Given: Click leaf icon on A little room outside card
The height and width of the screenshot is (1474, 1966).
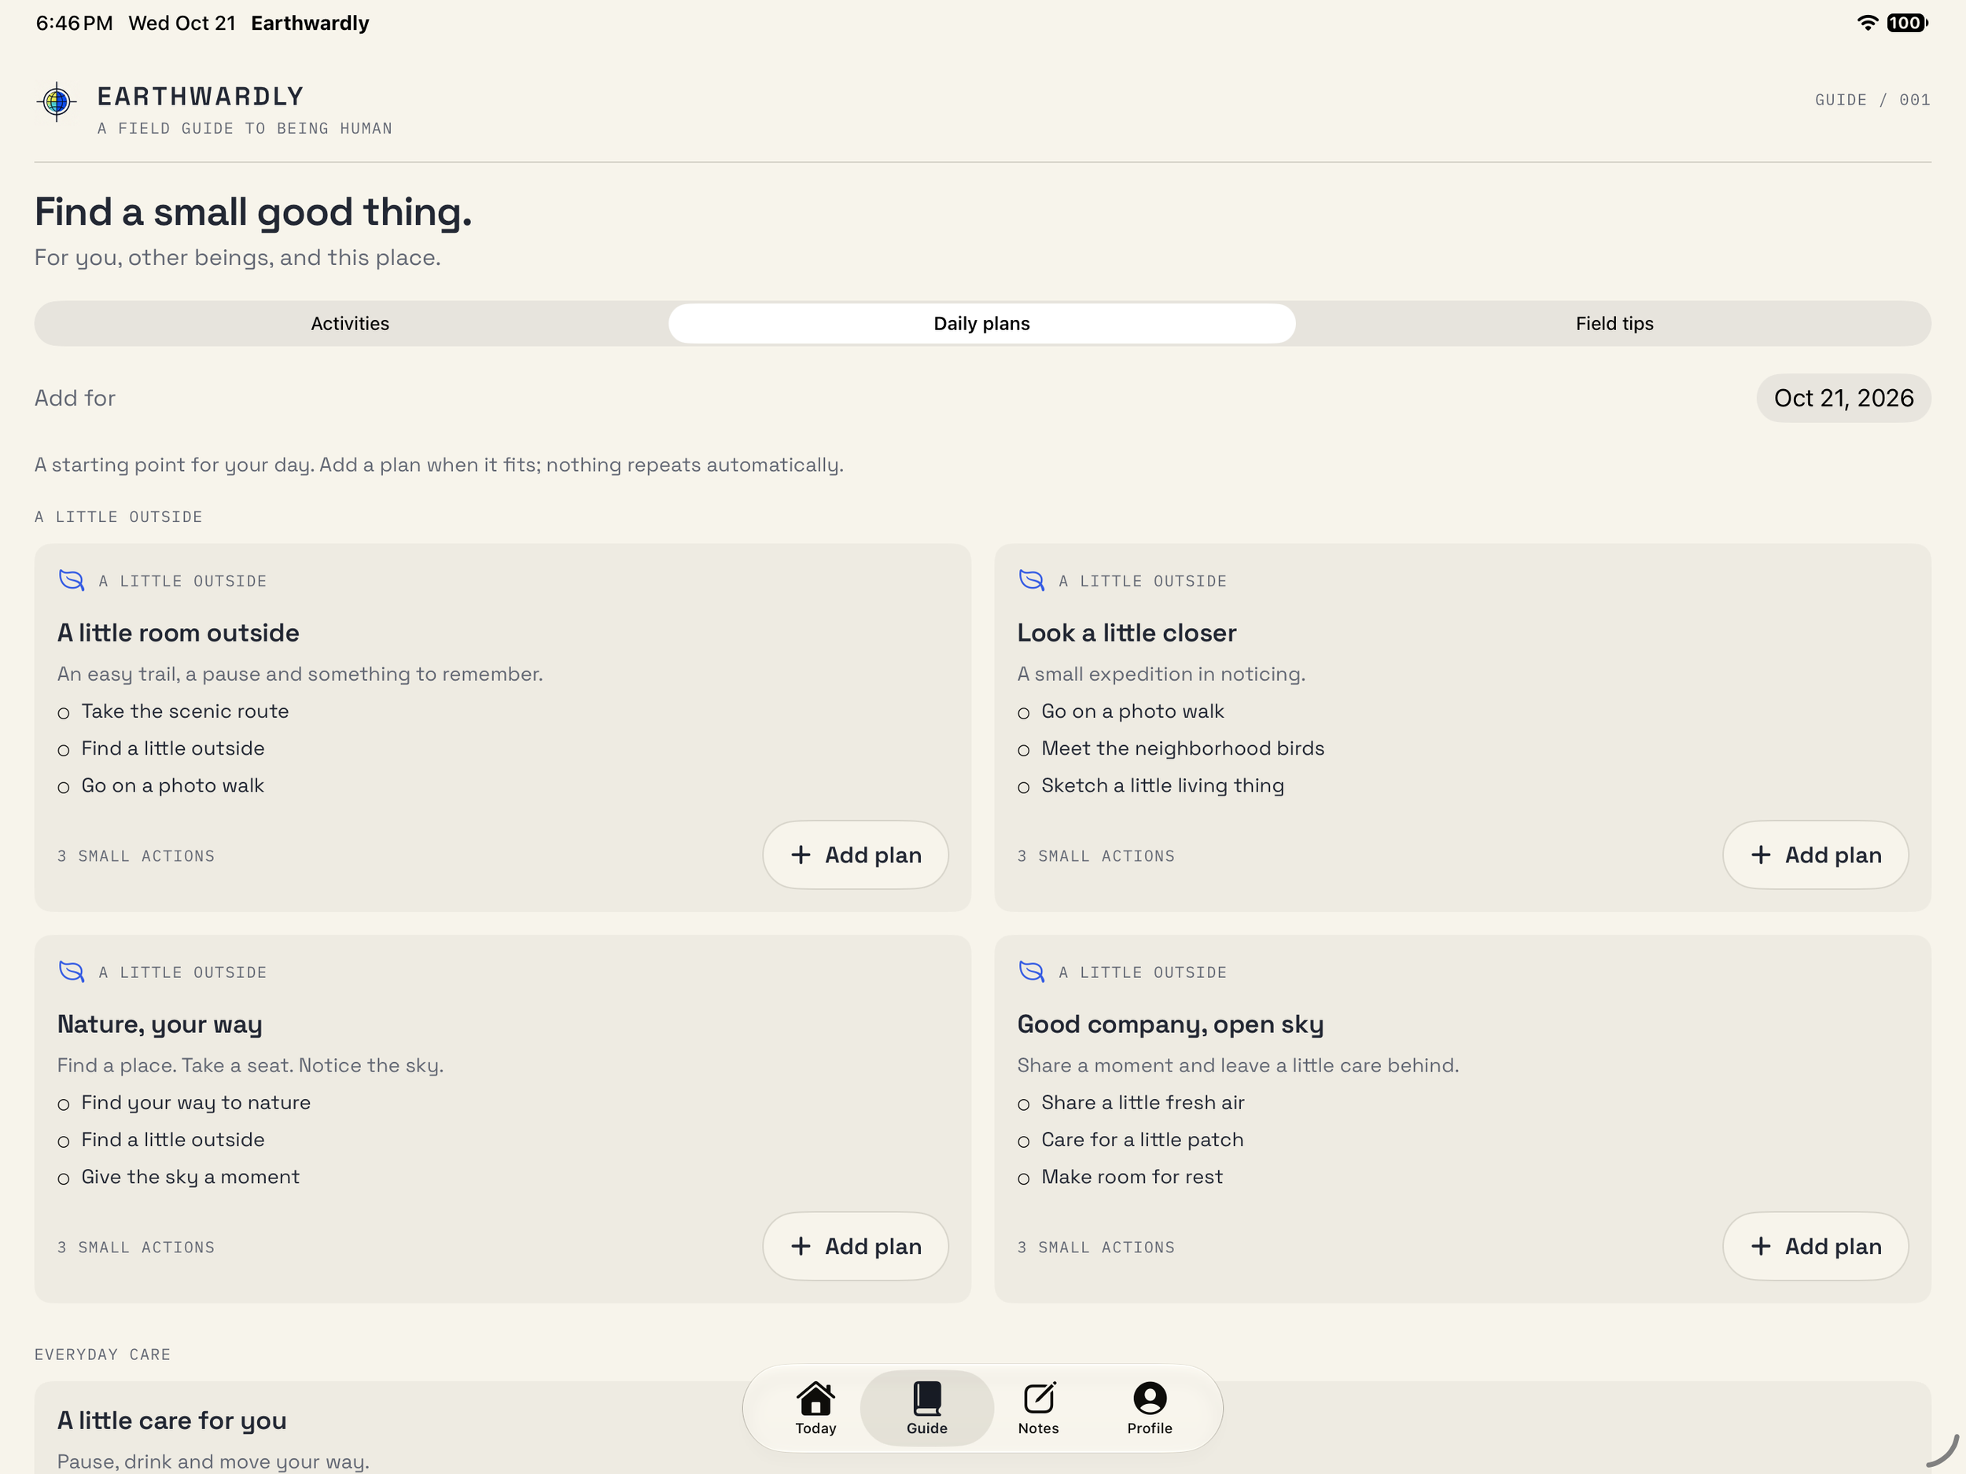Looking at the screenshot, I should (71, 580).
